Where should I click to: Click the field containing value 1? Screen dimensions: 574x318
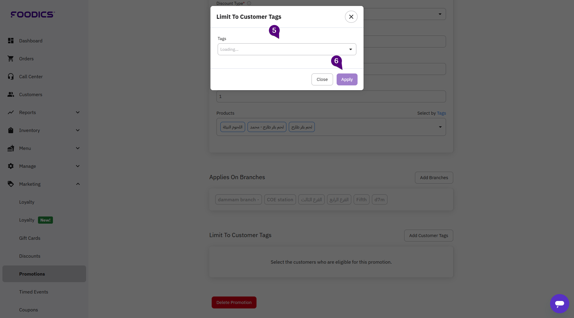331,96
